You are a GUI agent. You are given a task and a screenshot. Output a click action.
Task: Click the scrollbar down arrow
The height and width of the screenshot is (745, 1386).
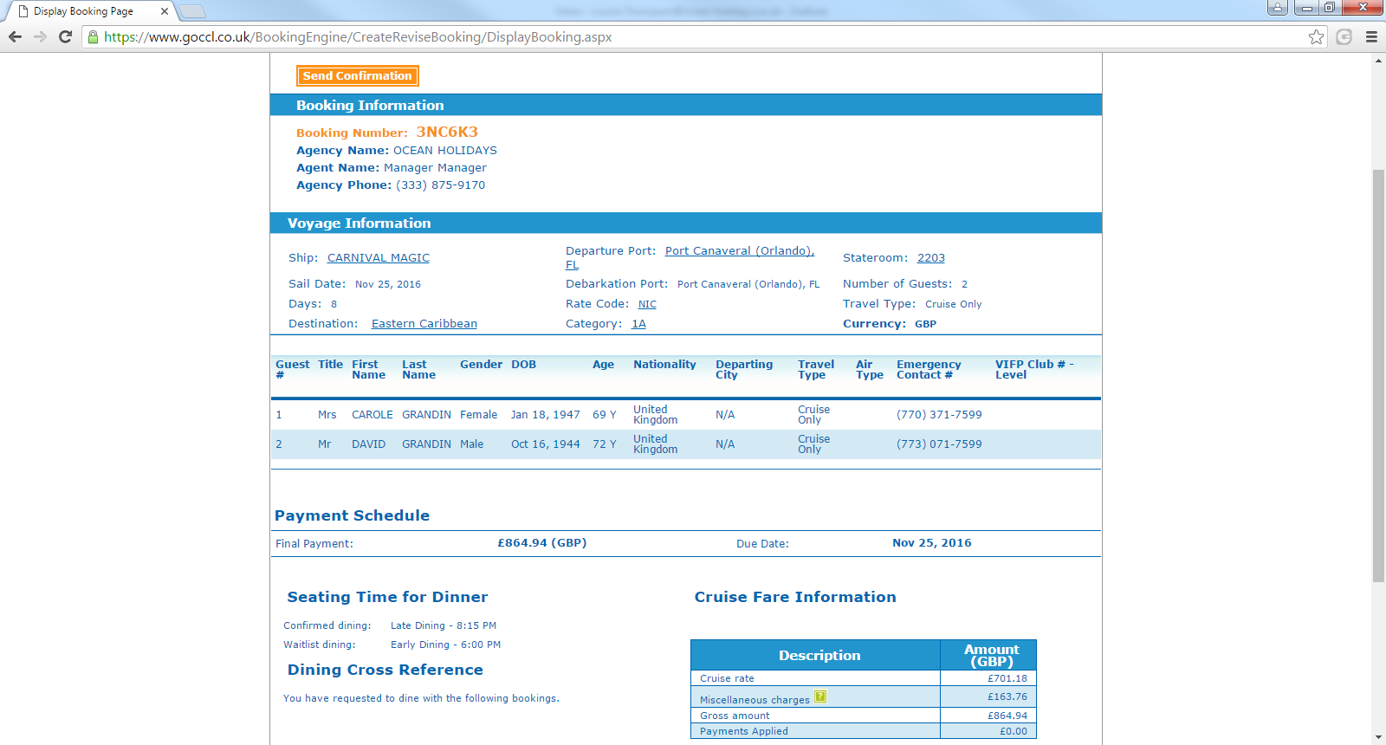[x=1378, y=737]
